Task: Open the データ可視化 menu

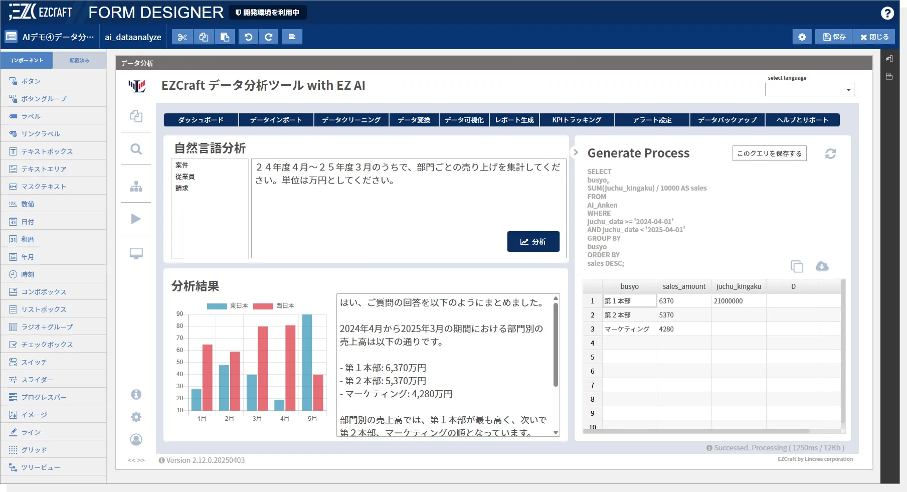Action: click(464, 120)
